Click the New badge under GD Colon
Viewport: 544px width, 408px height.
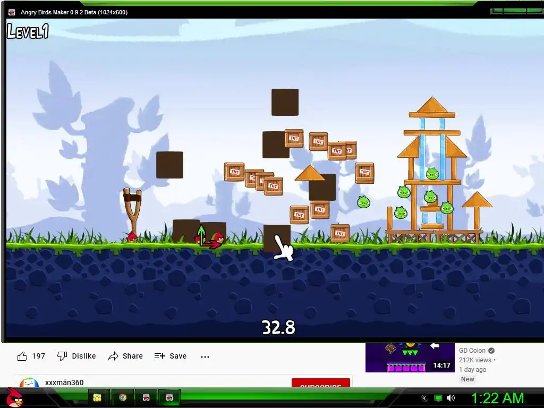(467, 379)
